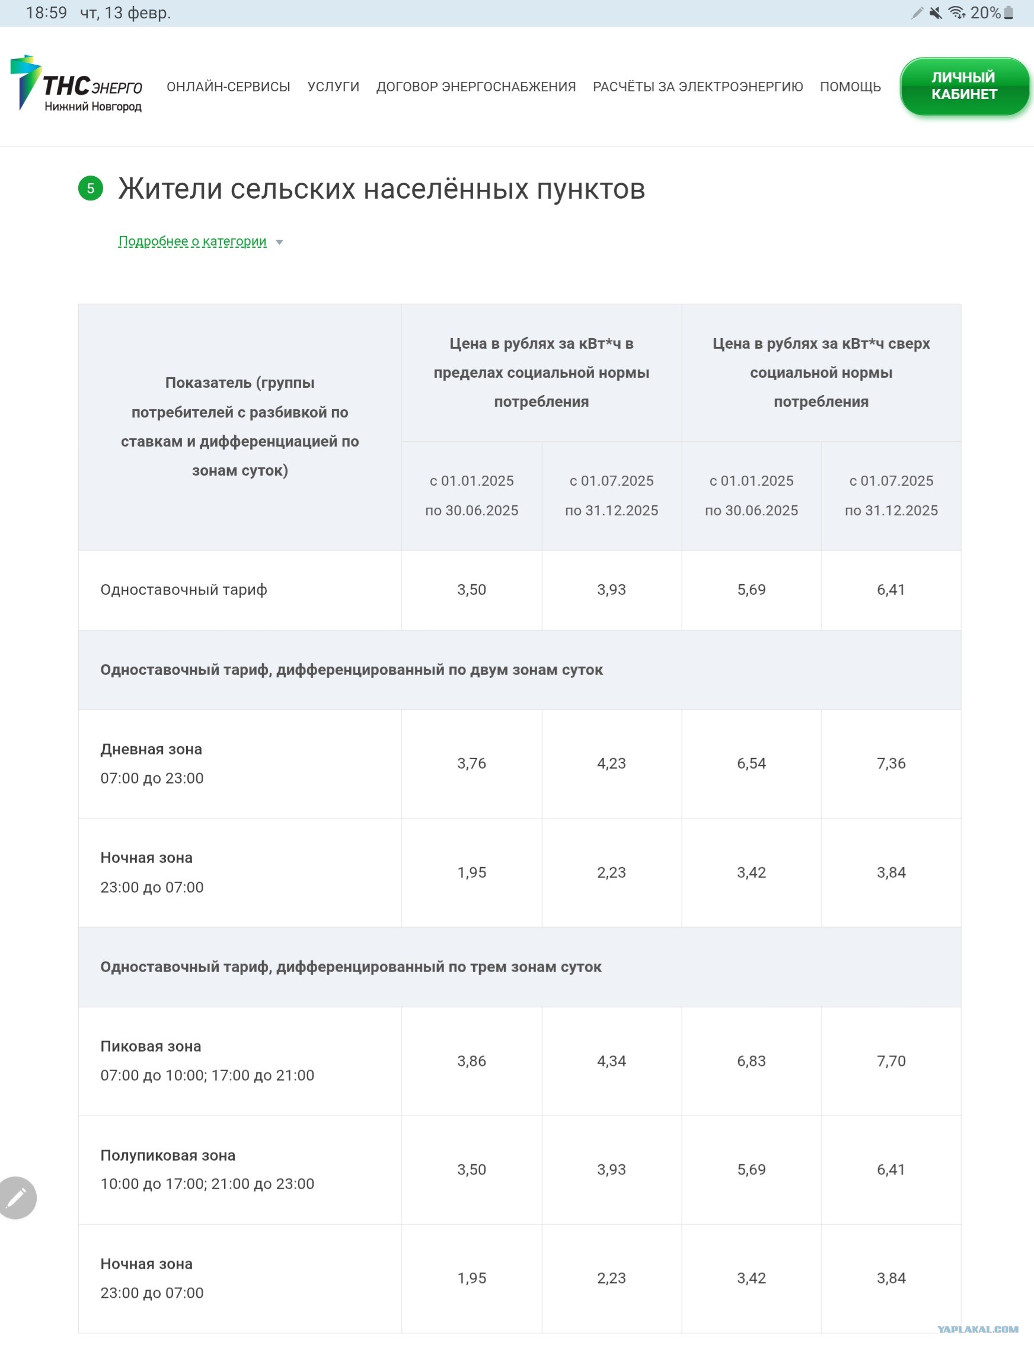Viewport: 1034px width, 1347px height.
Task: Tap the Wi-Fi status icon
Action: pyautogui.click(x=956, y=13)
